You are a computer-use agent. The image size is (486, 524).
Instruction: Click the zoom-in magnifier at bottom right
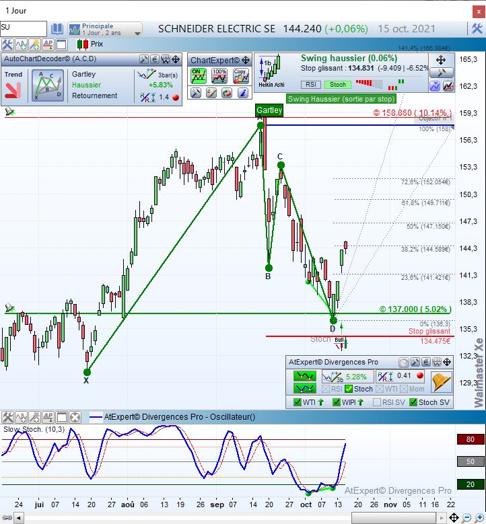pos(480,518)
